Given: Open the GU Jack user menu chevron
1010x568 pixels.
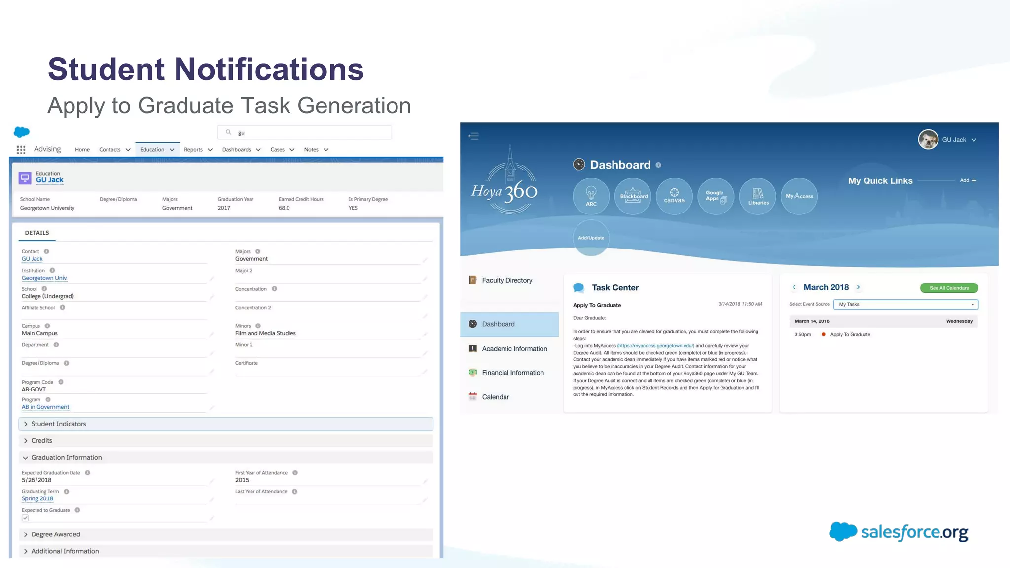Looking at the screenshot, I should coord(974,140).
